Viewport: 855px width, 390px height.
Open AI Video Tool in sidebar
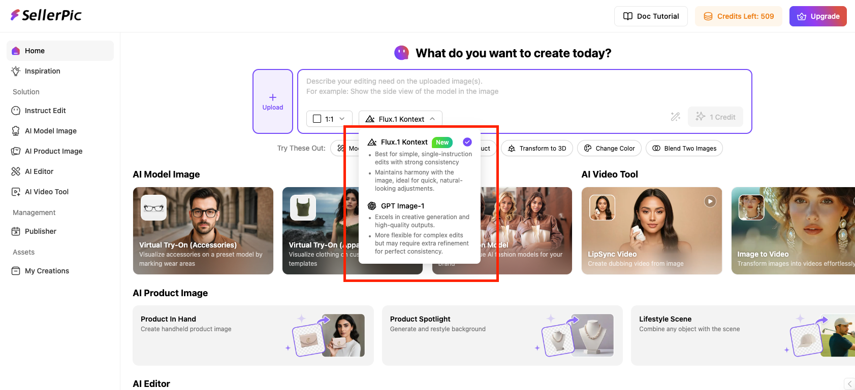point(47,192)
